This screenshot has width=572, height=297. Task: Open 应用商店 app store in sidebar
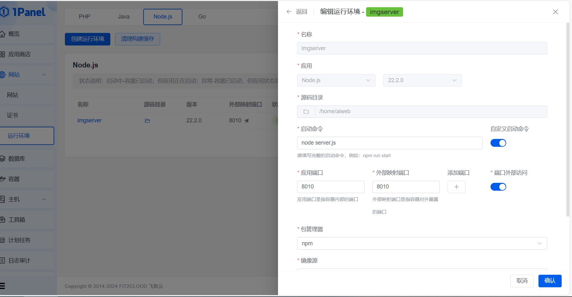27,54
